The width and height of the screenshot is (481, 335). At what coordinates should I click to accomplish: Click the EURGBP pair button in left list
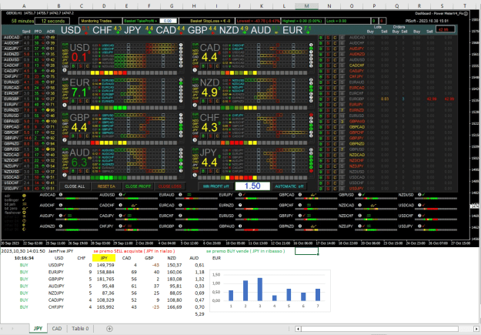pyautogui.click(x=12, y=99)
